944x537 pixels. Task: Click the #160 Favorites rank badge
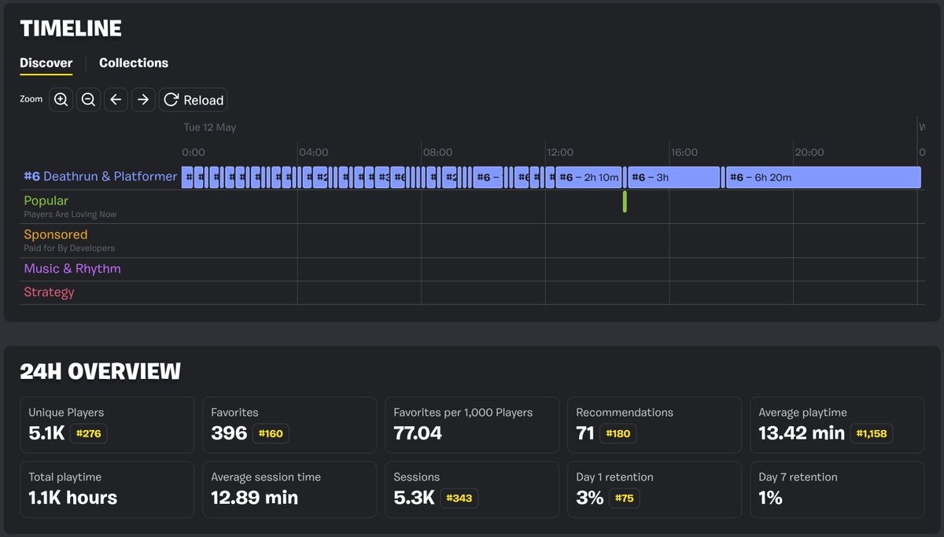pos(271,433)
